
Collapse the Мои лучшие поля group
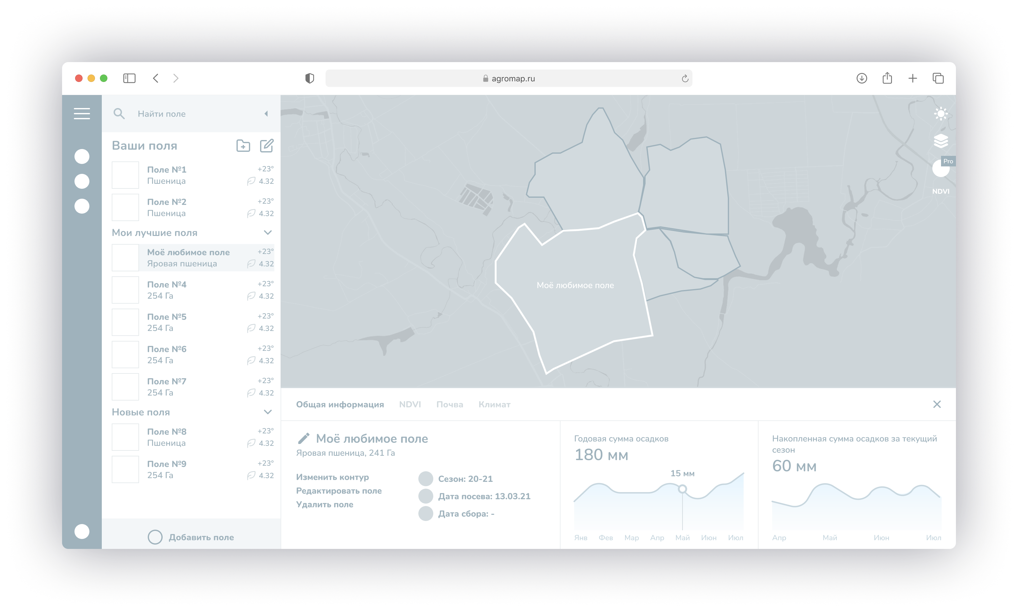pyautogui.click(x=268, y=233)
